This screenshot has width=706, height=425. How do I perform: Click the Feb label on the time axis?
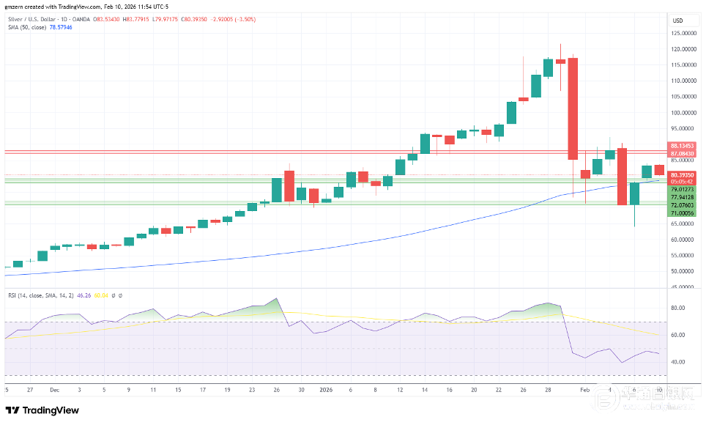tap(584, 391)
